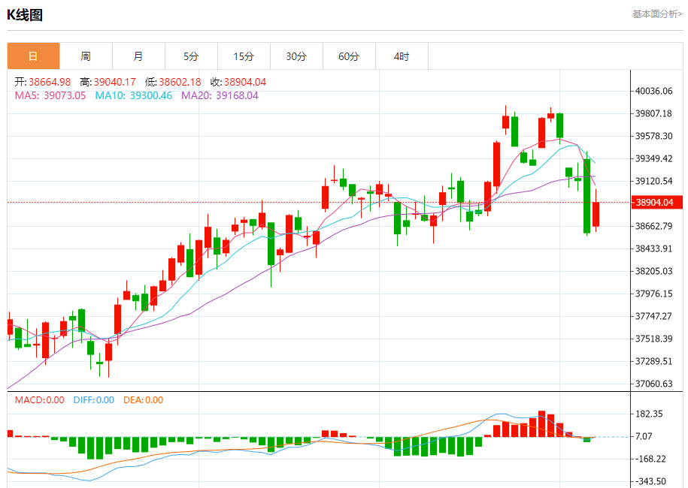The width and height of the screenshot is (688, 488).
Task: Click the 40036.06 price axis label
Action: click(x=653, y=91)
